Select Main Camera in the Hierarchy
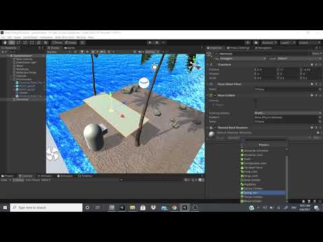Viewport: 323px width, 242px height. (24, 59)
